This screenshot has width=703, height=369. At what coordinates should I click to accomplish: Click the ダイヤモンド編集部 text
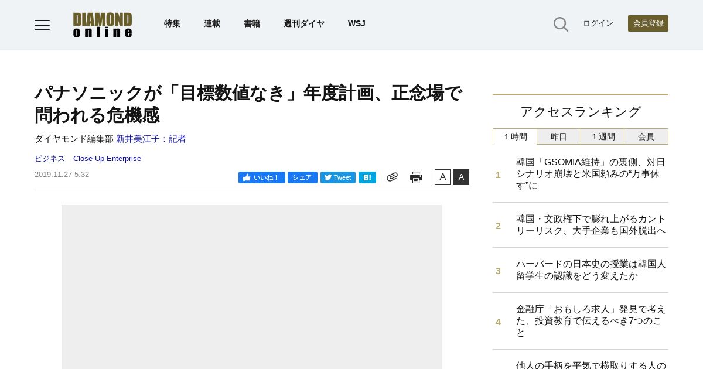tap(74, 139)
